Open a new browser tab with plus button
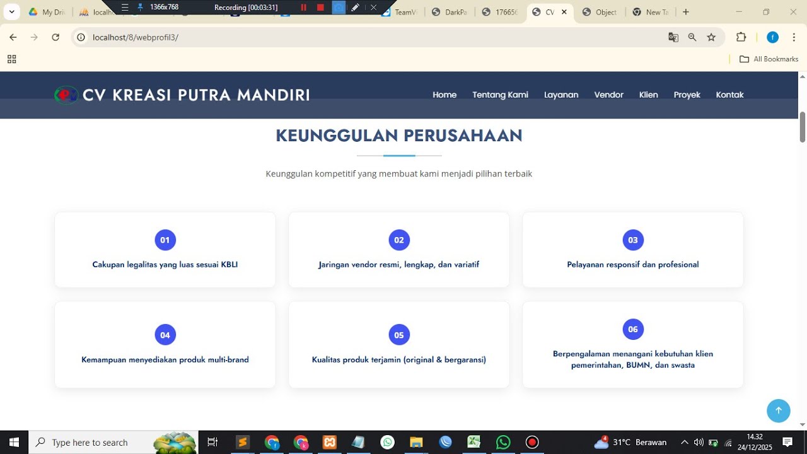This screenshot has height=454, width=807. coord(686,12)
